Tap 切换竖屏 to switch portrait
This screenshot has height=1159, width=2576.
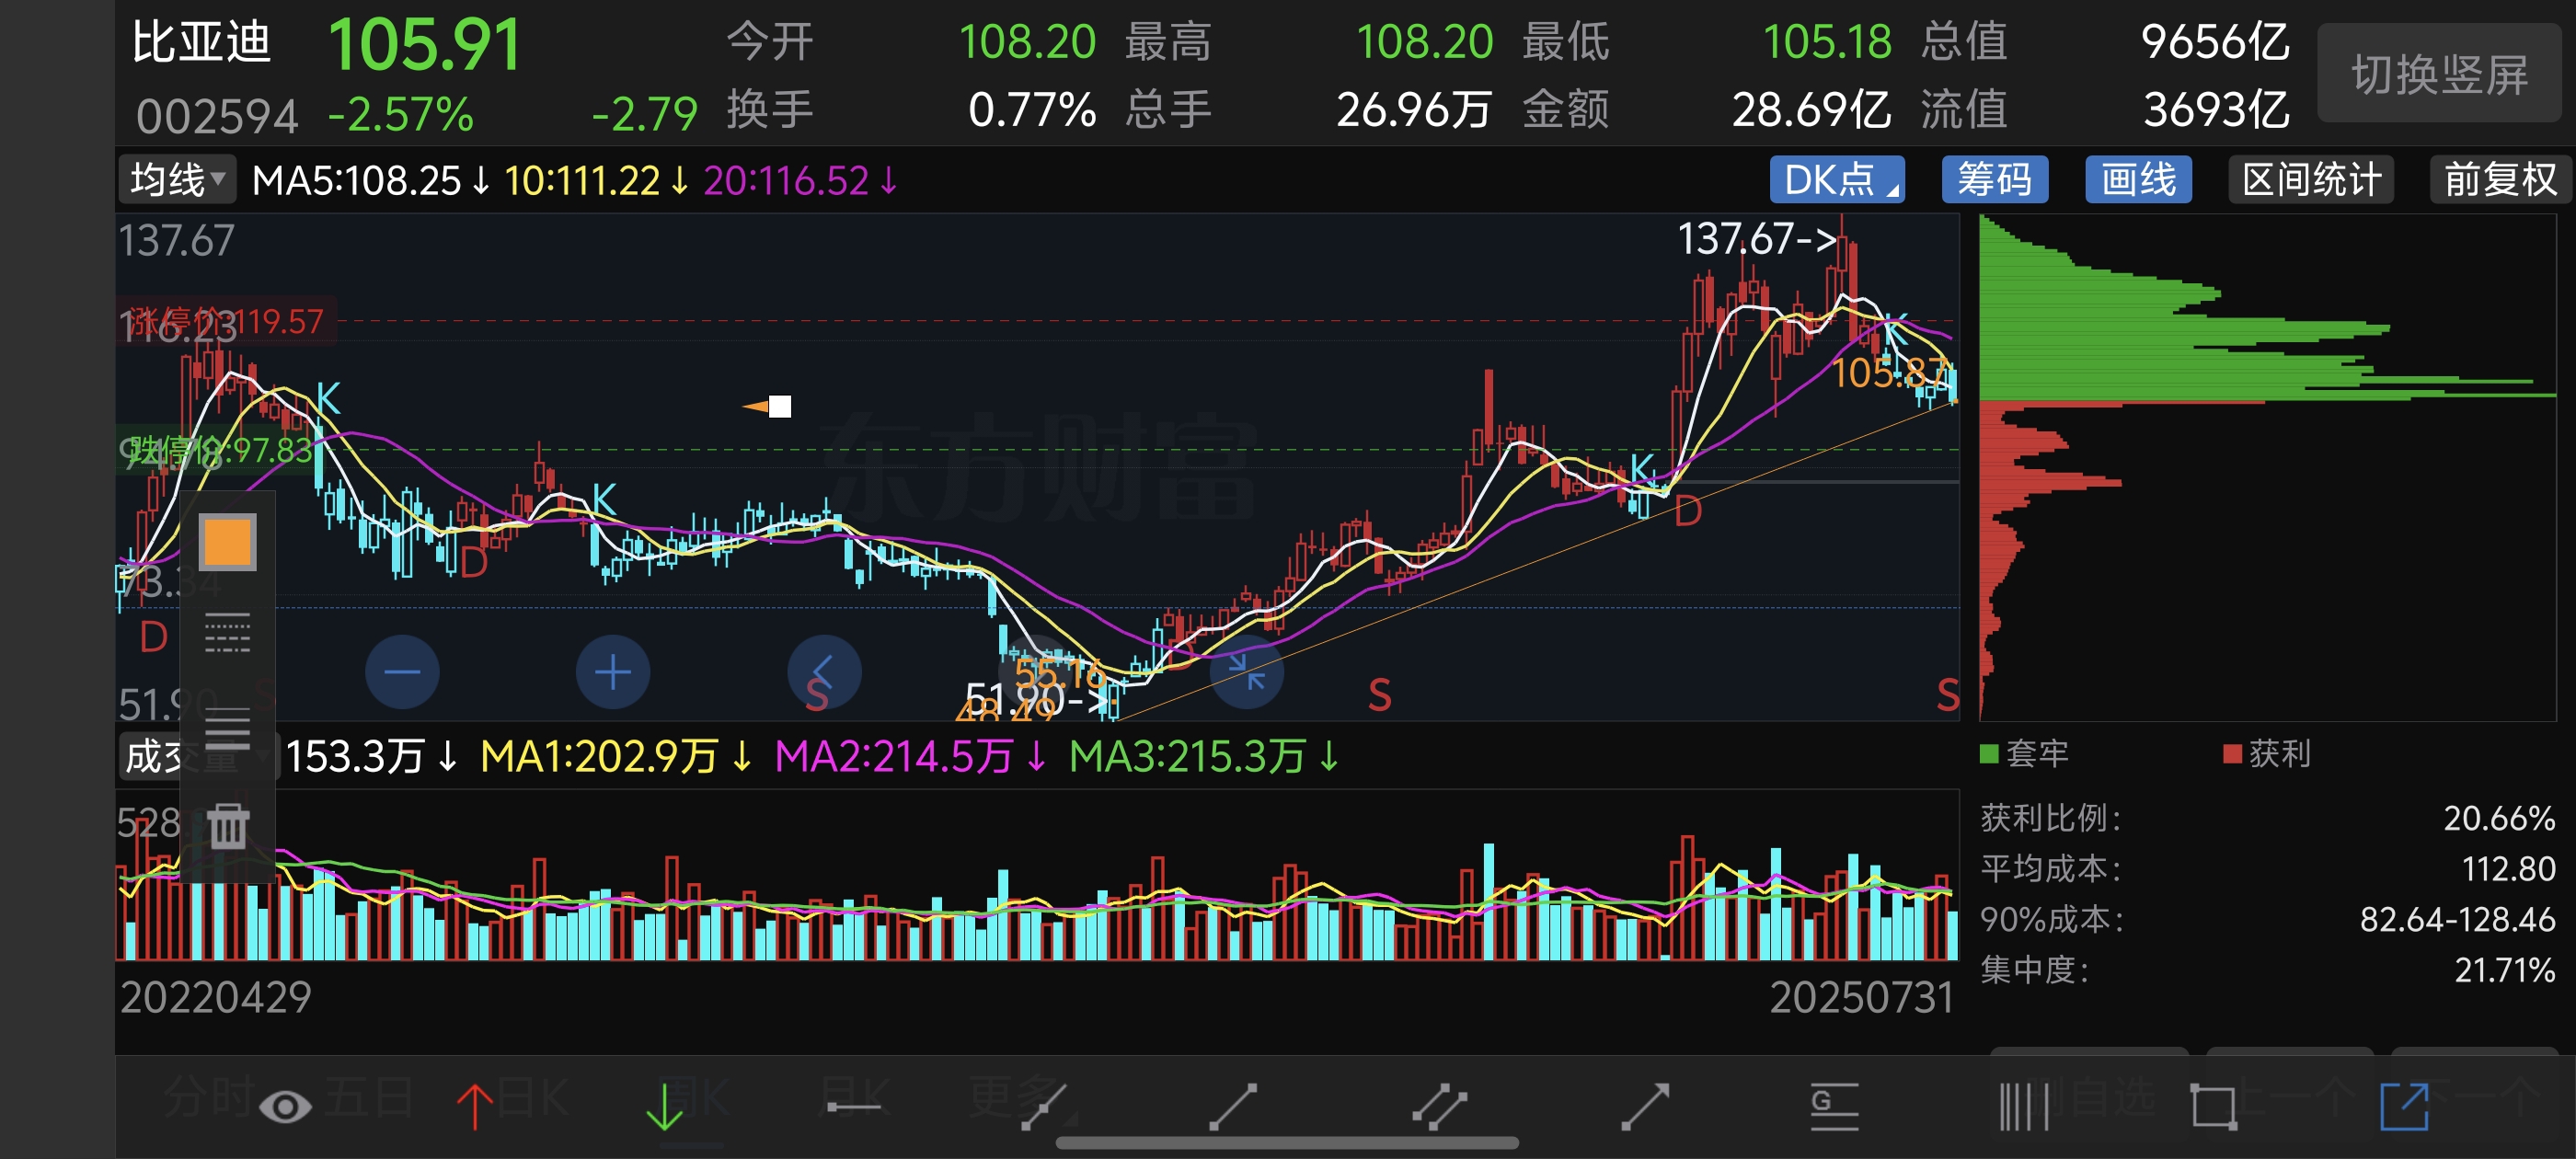point(2440,74)
